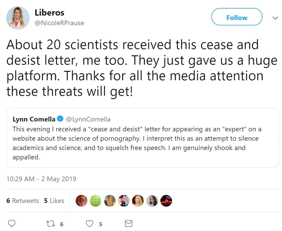Open the paper-bag cartoon liker avatar
This screenshot has height=231, width=282.
click(x=110, y=201)
